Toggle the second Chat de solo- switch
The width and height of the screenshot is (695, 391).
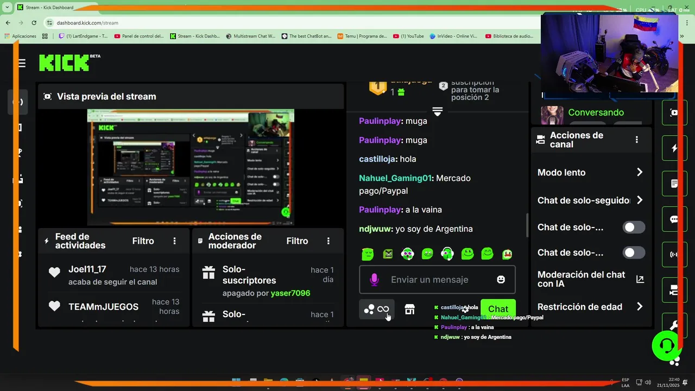(634, 253)
